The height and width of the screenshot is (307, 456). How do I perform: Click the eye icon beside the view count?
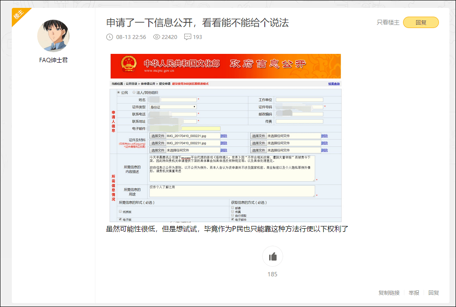[157, 37]
